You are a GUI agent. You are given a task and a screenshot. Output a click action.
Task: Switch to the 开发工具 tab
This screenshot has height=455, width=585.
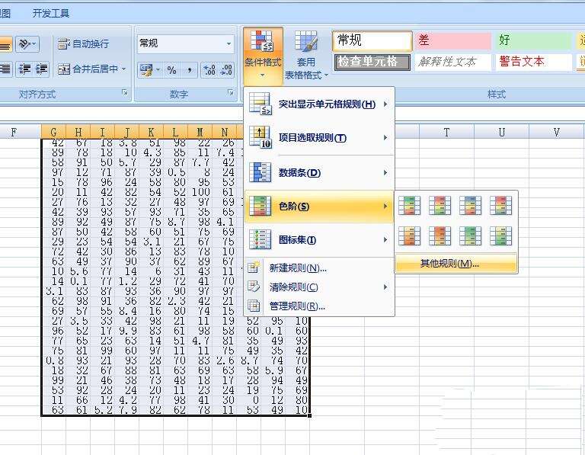(x=51, y=14)
